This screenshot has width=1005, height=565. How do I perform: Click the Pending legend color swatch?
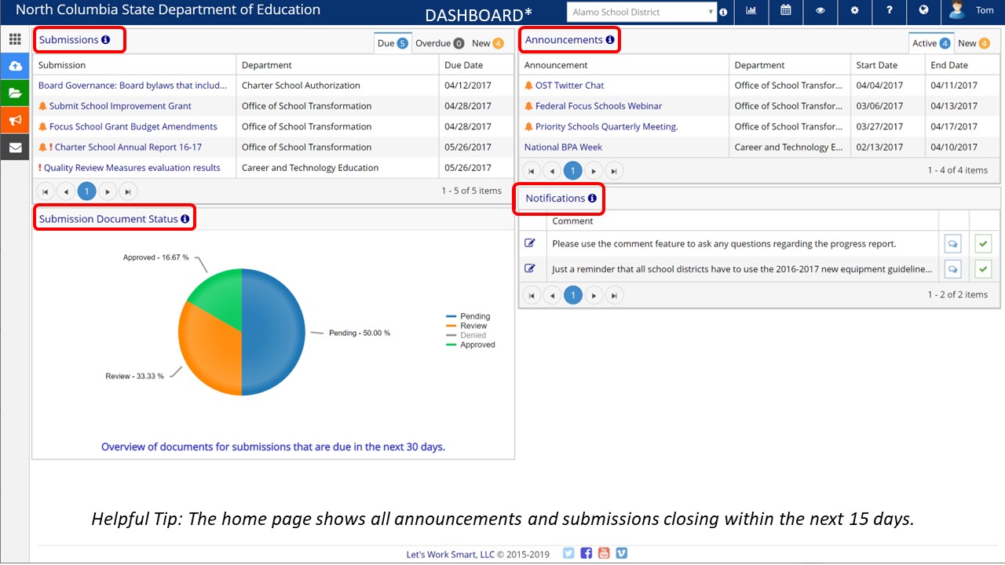(x=451, y=317)
